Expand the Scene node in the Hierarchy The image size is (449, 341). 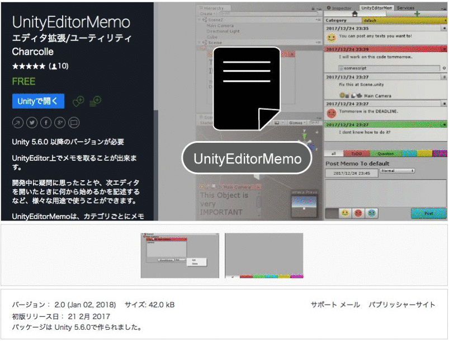(199, 43)
